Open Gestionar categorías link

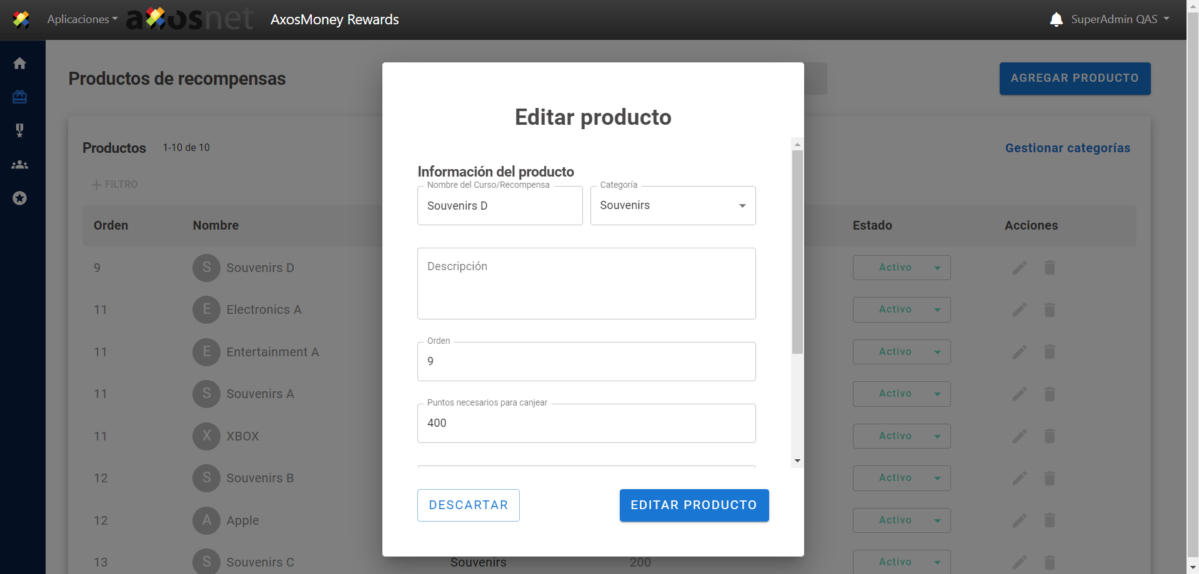point(1067,148)
